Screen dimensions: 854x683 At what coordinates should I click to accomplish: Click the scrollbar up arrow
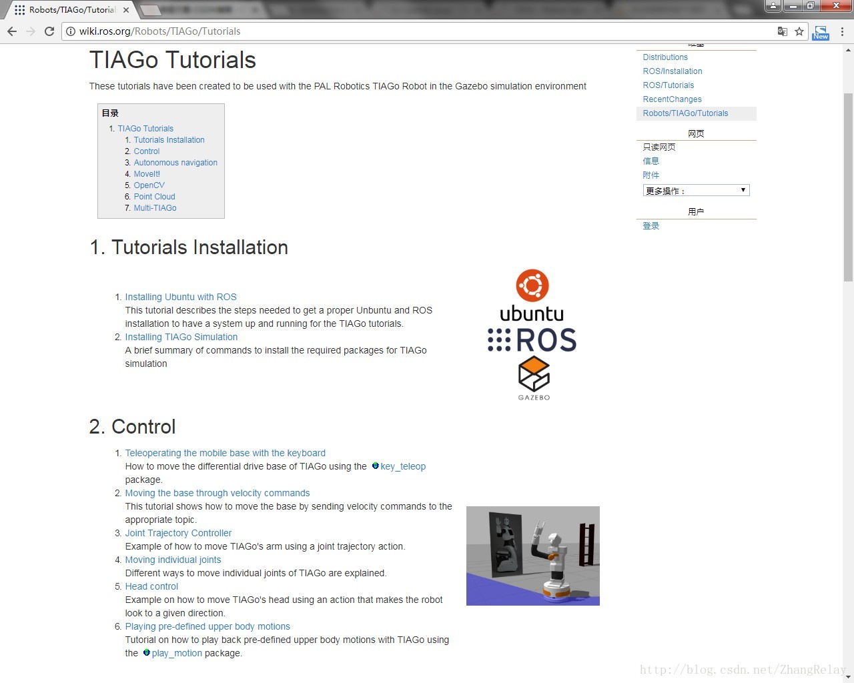pyautogui.click(x=848, y=49)
